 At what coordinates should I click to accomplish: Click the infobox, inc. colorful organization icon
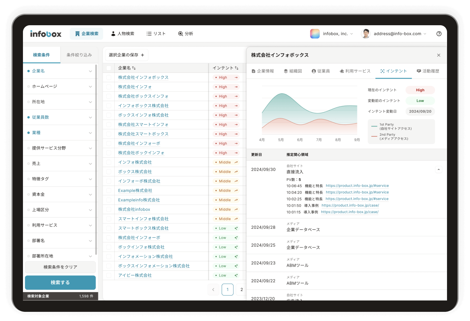[315, 34]
